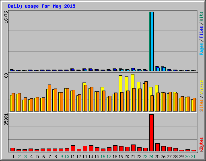Click the red KBytes bar for day 14
The image size is (206, 161).
click(91, 148)
